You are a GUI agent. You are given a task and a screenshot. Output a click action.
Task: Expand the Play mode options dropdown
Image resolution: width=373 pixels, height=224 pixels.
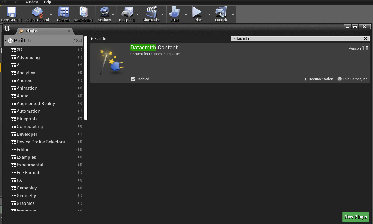pos(209,14)
